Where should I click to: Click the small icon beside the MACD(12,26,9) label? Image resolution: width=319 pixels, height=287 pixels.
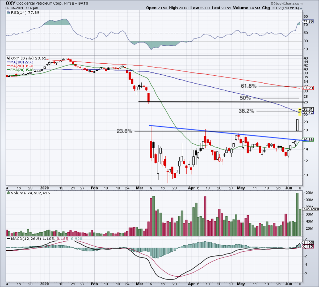tap(8, 239)
